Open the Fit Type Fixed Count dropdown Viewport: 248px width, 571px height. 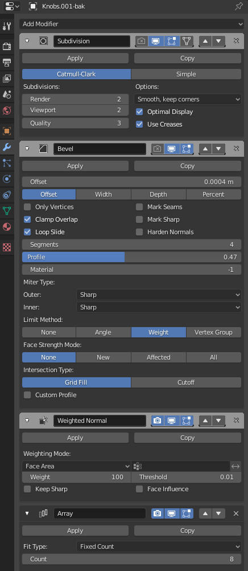pos(159,546)
